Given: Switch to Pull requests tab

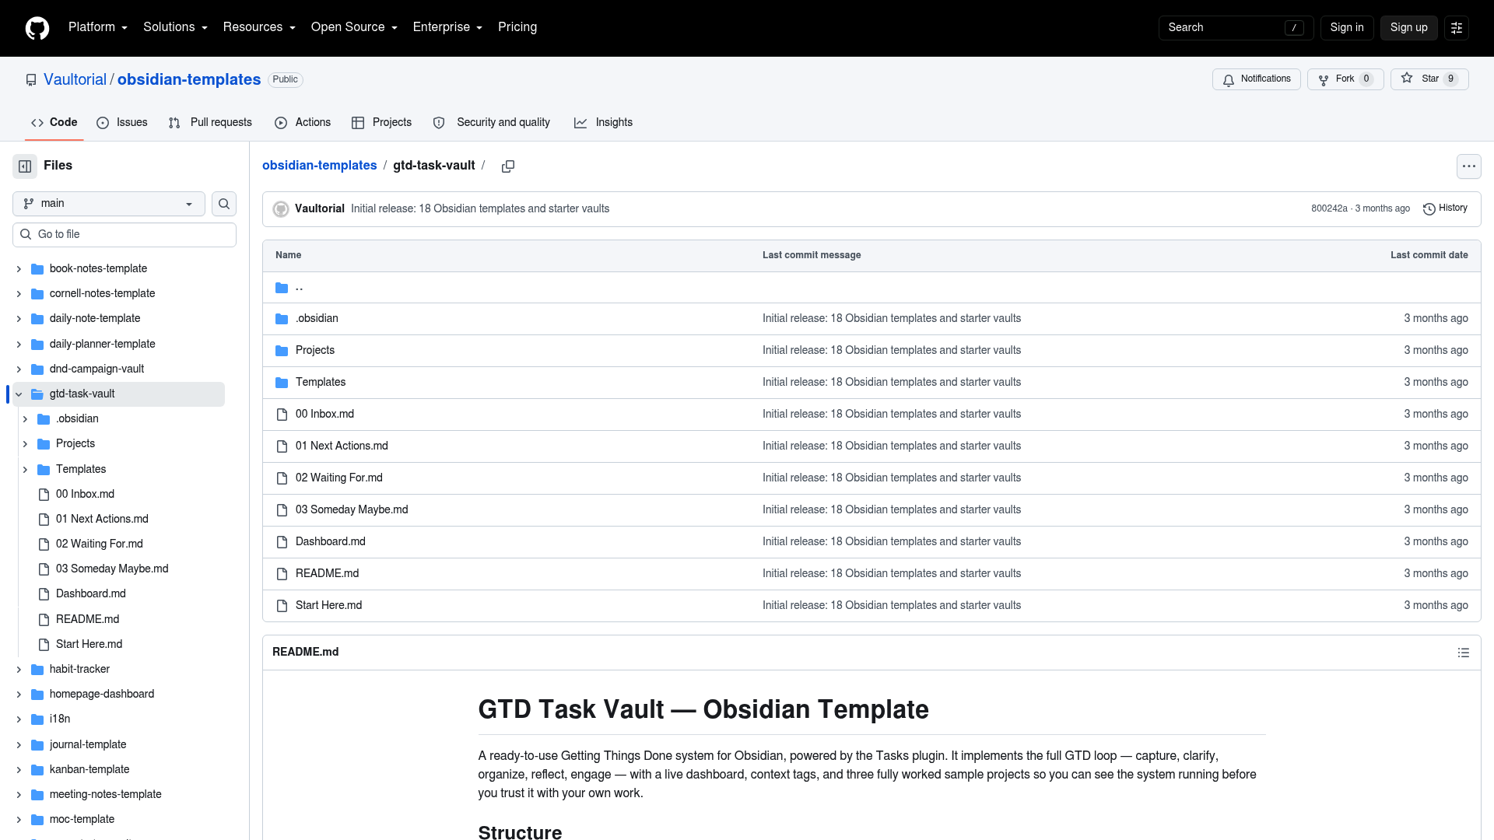Looking at the screenshot, I should [x=210, y=123].
